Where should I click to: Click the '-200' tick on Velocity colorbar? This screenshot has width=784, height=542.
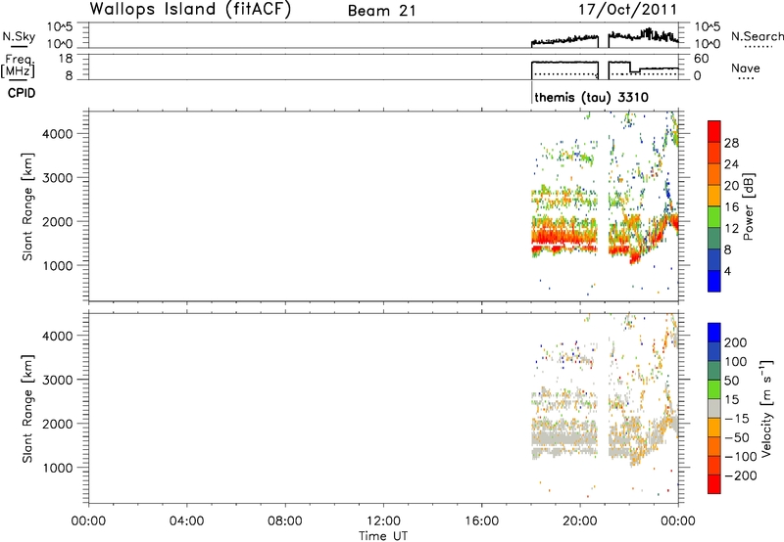(x=740, y=475)
